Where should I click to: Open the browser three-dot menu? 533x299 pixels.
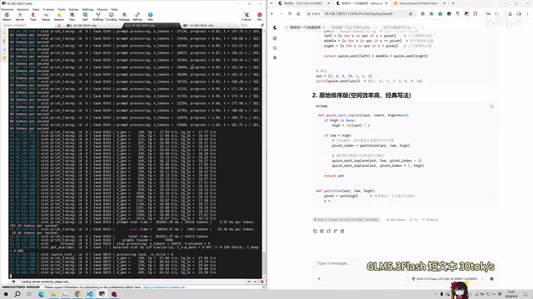(x=527, y=14)
